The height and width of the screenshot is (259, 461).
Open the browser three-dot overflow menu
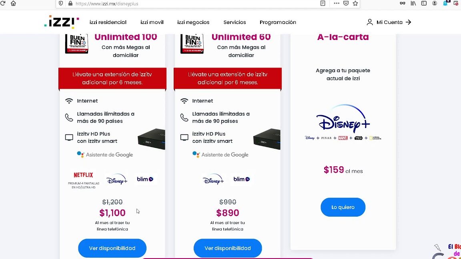click(x=336, y=4)
